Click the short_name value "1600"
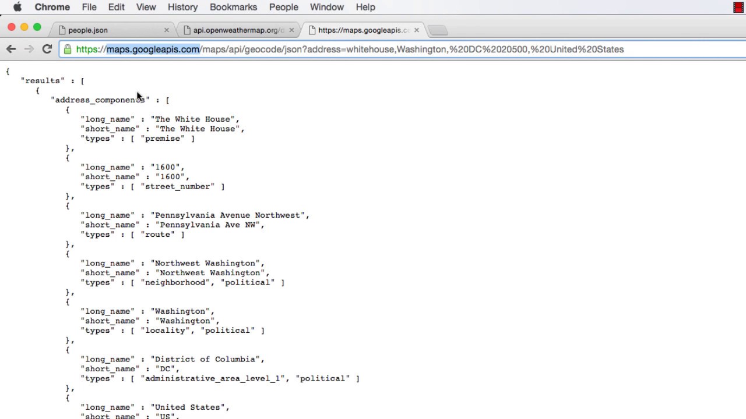Image resolution: width=746 pixels, height=419 pixels. 170,177
